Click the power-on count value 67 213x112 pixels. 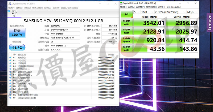[x=110, y=38]
